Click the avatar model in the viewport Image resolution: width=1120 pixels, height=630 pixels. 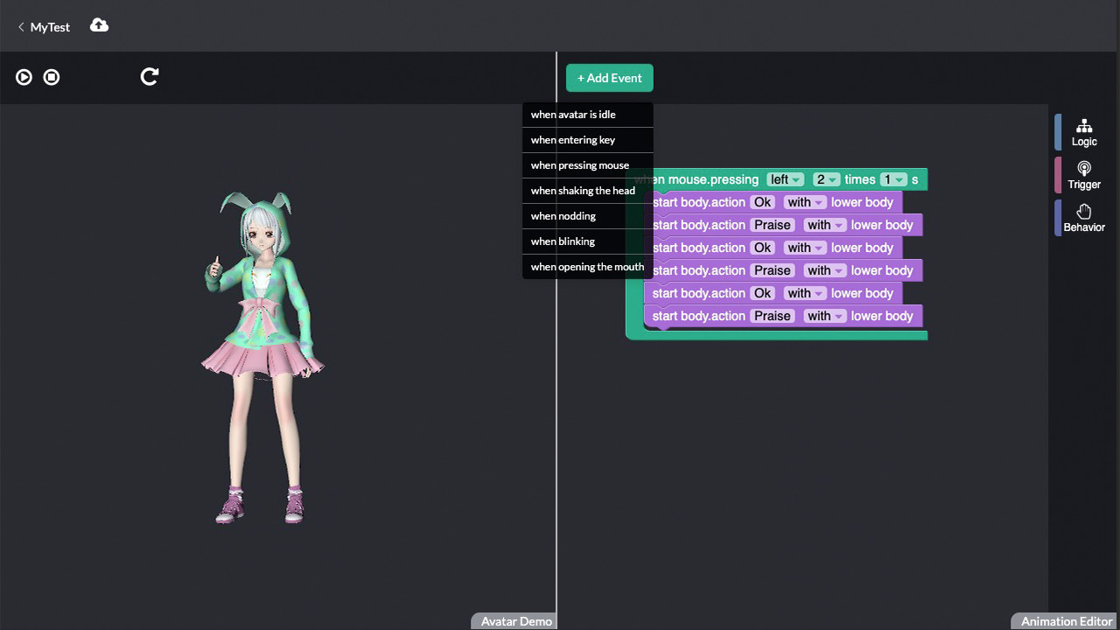click(x=262, y=350)
